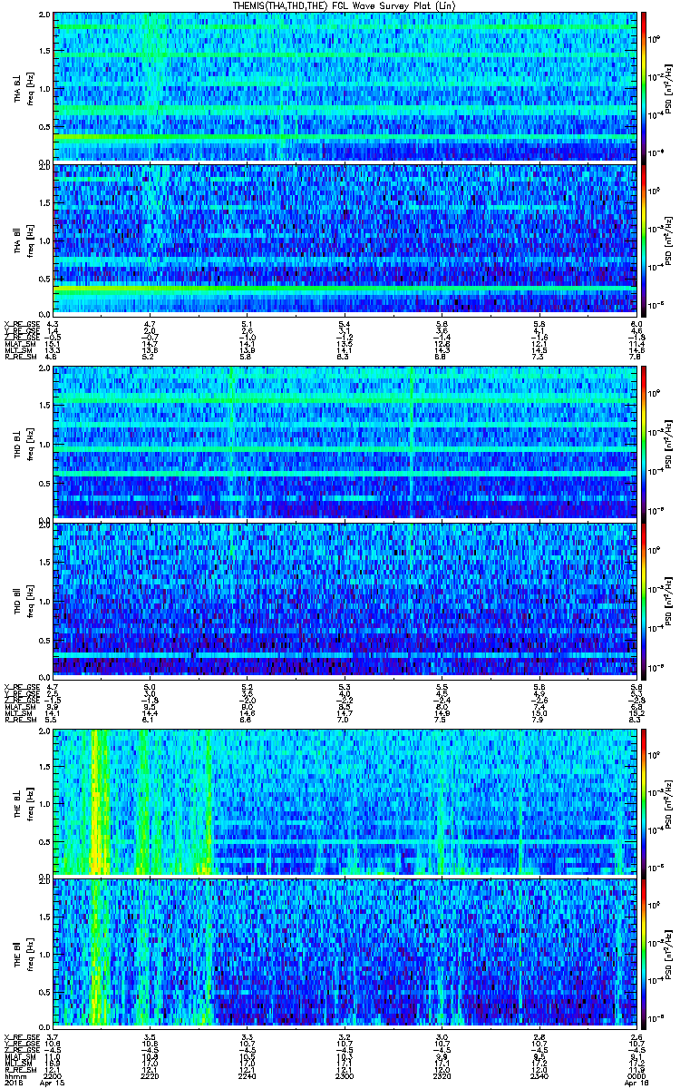Click the 2240 time tick label
Screen dimensions: 680x1089
[247, 1075]
